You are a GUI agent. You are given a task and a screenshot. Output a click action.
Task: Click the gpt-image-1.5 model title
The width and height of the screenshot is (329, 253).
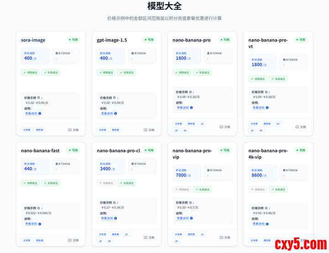pos(111,40)
